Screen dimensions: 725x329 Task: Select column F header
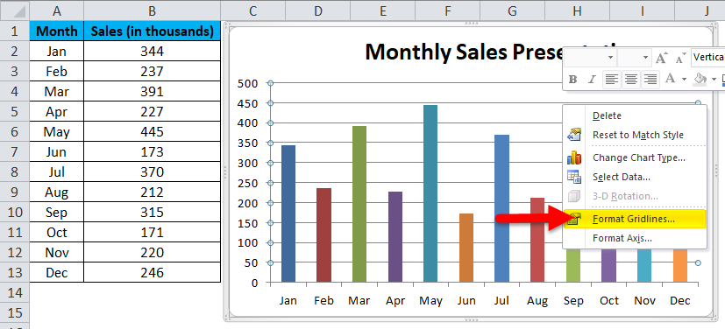click(447, 10)
